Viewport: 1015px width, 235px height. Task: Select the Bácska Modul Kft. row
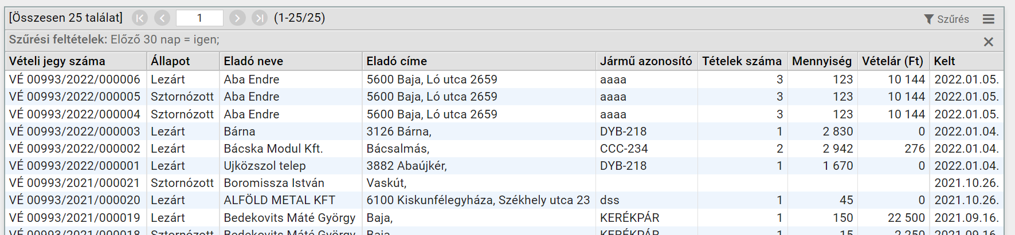coord(504,149)
